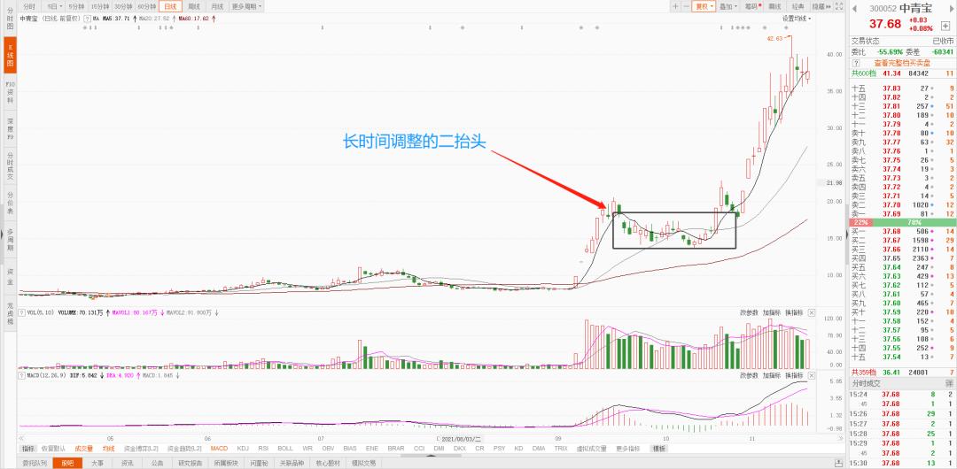Open 委托队列 bottom tab

tap(35, 463)
